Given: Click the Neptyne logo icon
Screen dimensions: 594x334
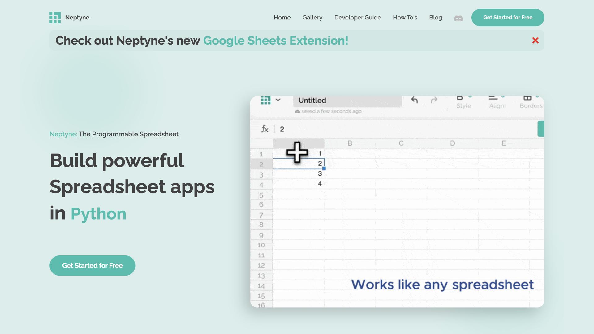Looking at the screenshot, I should click(x=55, y=18).
